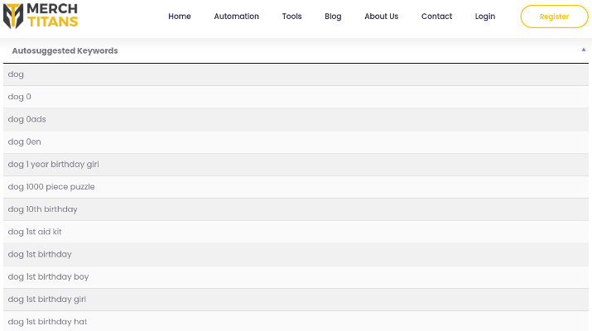Go to the Blog page
This screenshot has height=331, width=592.
[333, 17]
